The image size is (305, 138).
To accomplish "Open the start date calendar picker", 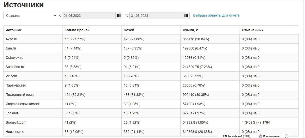I will pos(119,15).
